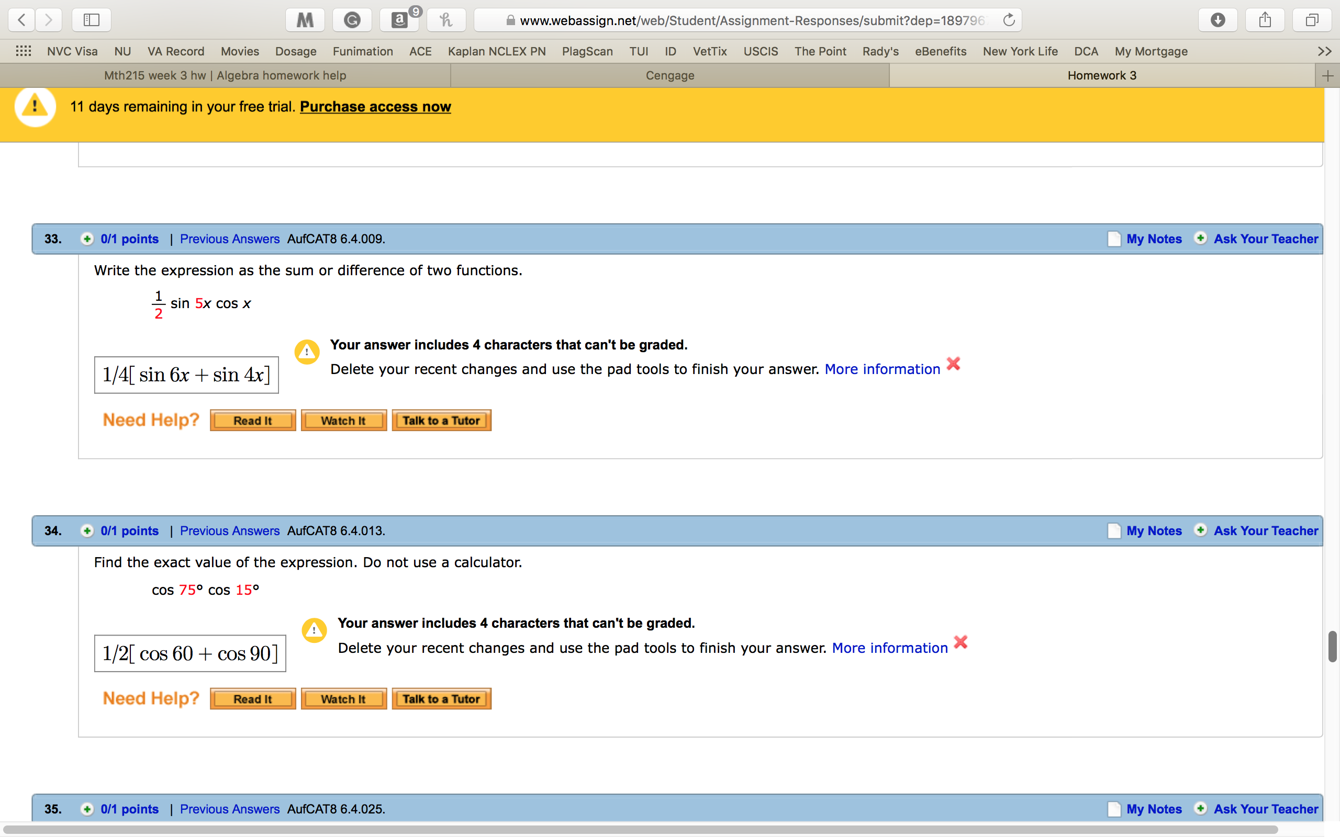
Task: Select the Homework 3 tab
Action: [x=1102, y=76]
